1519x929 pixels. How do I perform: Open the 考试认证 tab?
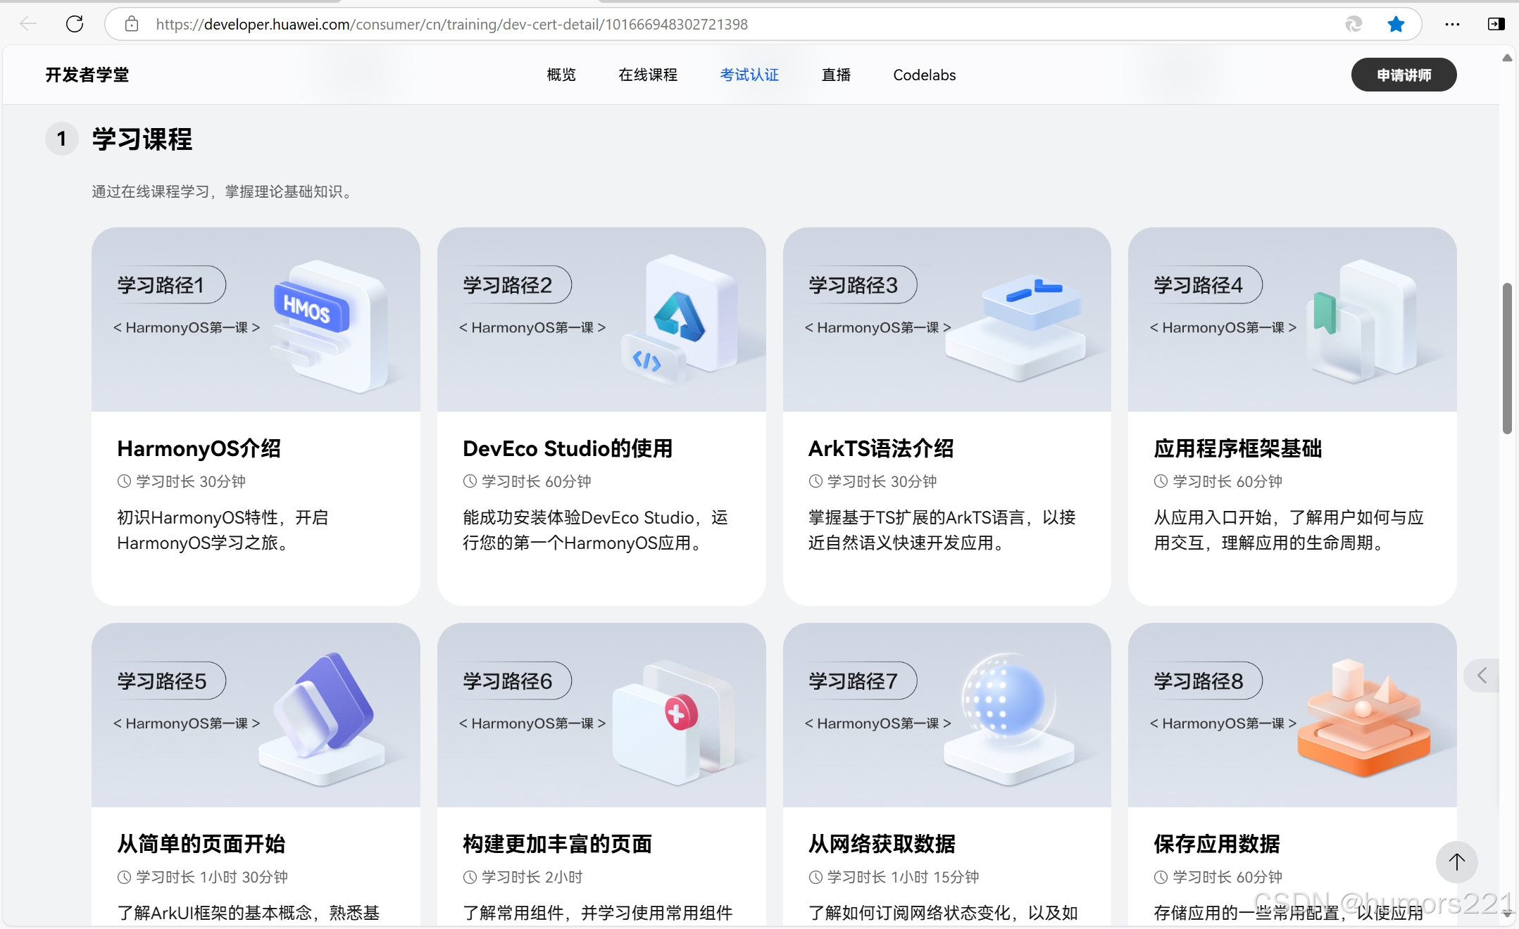[749, 75]
